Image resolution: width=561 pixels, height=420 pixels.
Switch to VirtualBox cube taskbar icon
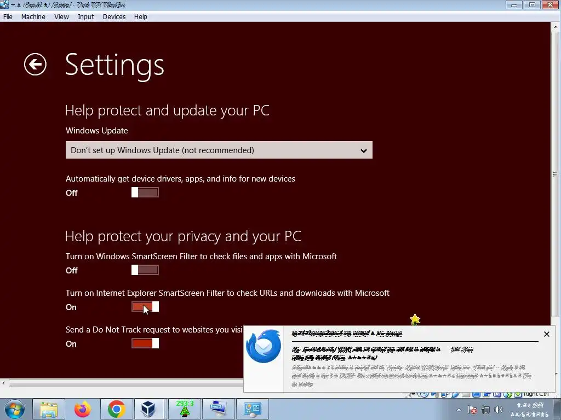[x=148, y=409]
